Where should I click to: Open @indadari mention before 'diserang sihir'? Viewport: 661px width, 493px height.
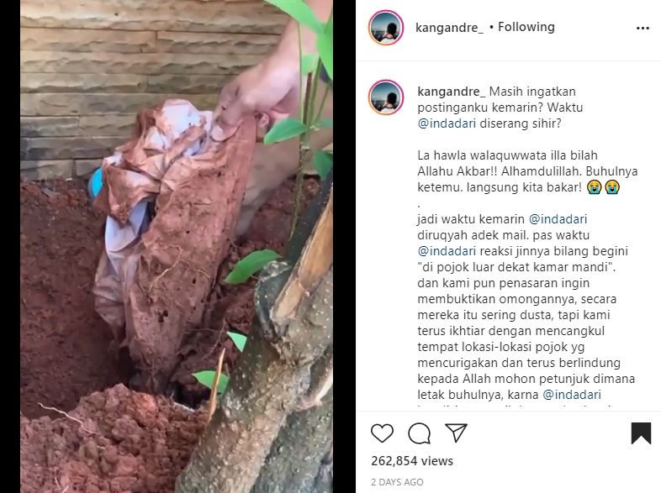pyautogui.click(x=447, y=123)
